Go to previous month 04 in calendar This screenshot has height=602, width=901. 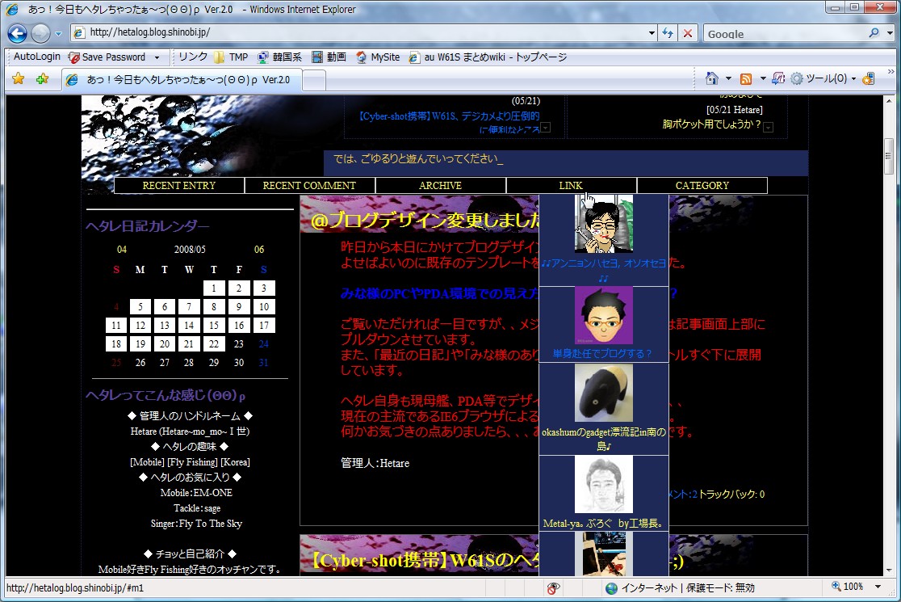[x=122, y=250]
